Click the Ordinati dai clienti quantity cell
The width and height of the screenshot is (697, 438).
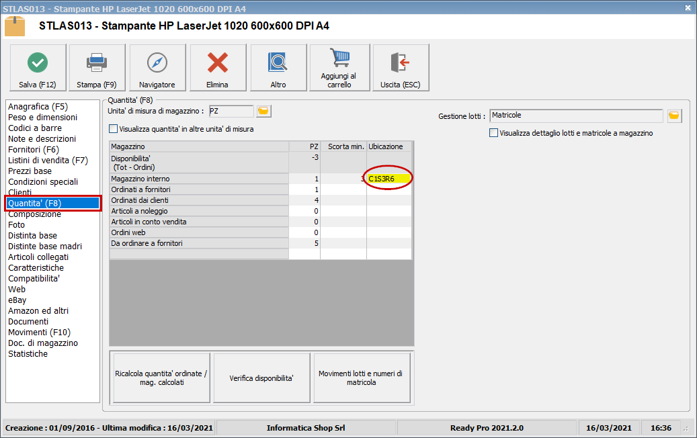pos(304,200)
